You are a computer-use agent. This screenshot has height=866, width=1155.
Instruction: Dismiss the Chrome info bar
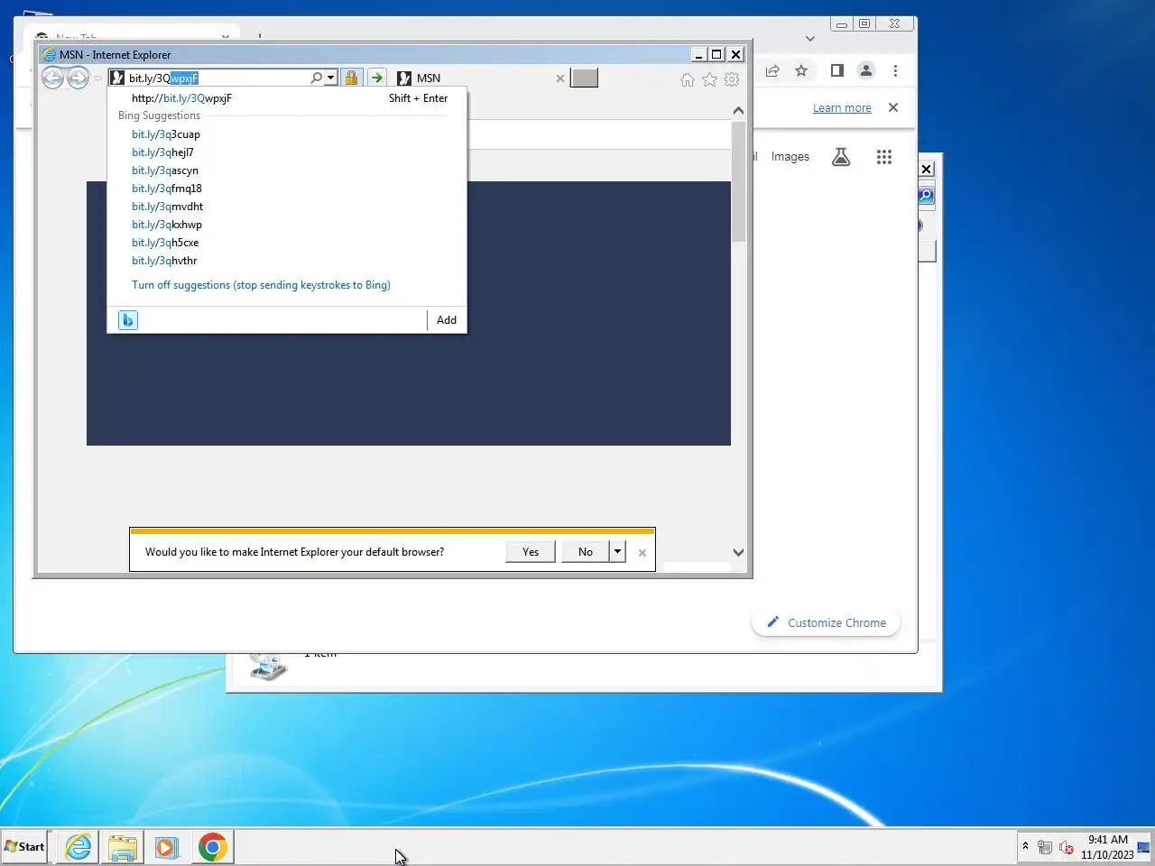click(893, 107)
